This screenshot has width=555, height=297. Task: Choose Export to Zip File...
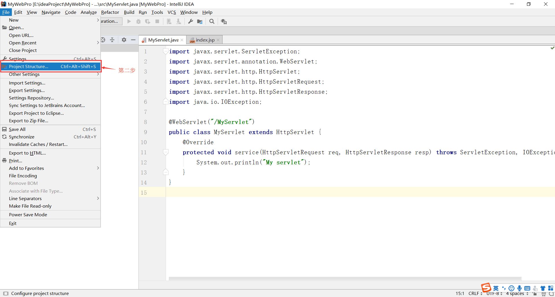(x=50, y=121)
